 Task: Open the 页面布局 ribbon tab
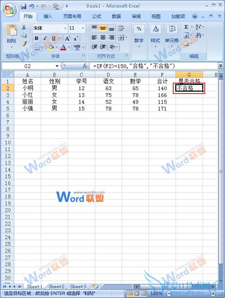(x=72, y=16)
